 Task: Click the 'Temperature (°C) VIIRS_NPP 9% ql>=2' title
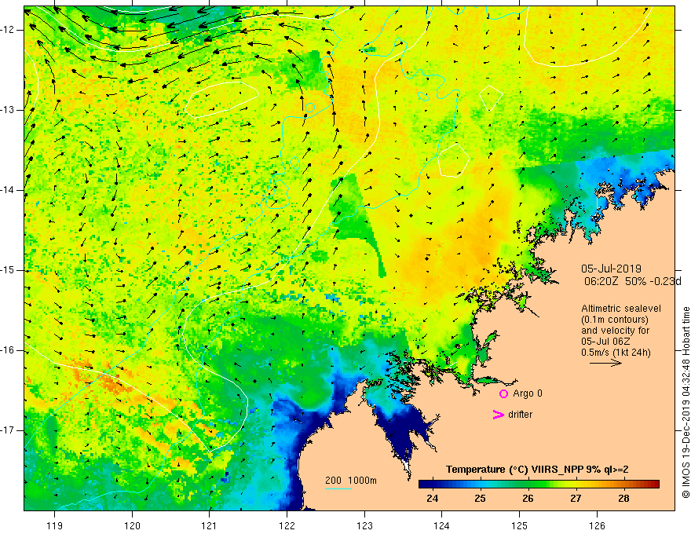(x=537, y=470)
